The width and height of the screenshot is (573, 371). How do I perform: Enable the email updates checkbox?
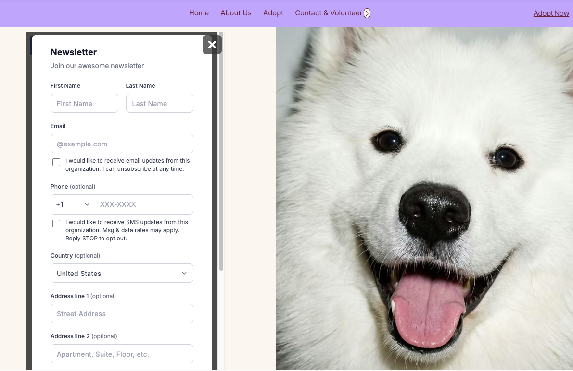point(56,162)
